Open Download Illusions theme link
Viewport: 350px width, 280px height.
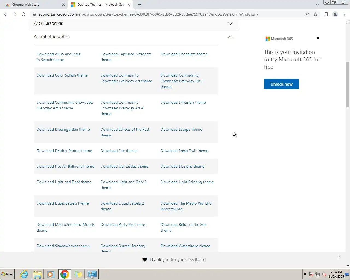(182, 166)
